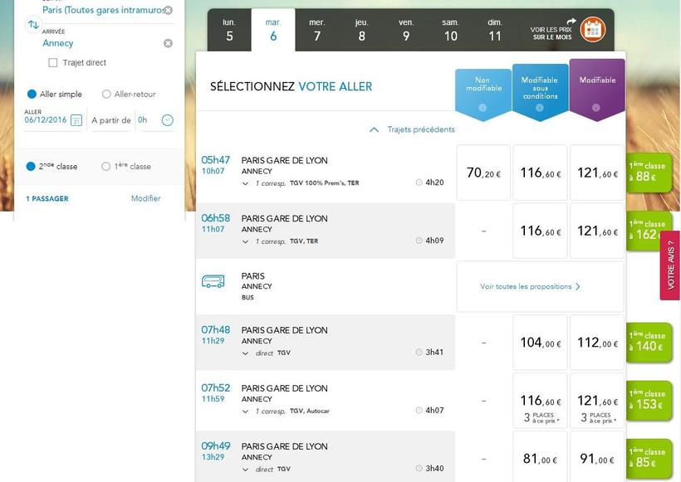Select the Aller-retour radio option
681x482 pixels.
[106, 95]
